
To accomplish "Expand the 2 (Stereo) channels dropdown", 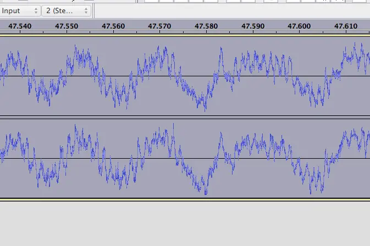I will (67, 10).
